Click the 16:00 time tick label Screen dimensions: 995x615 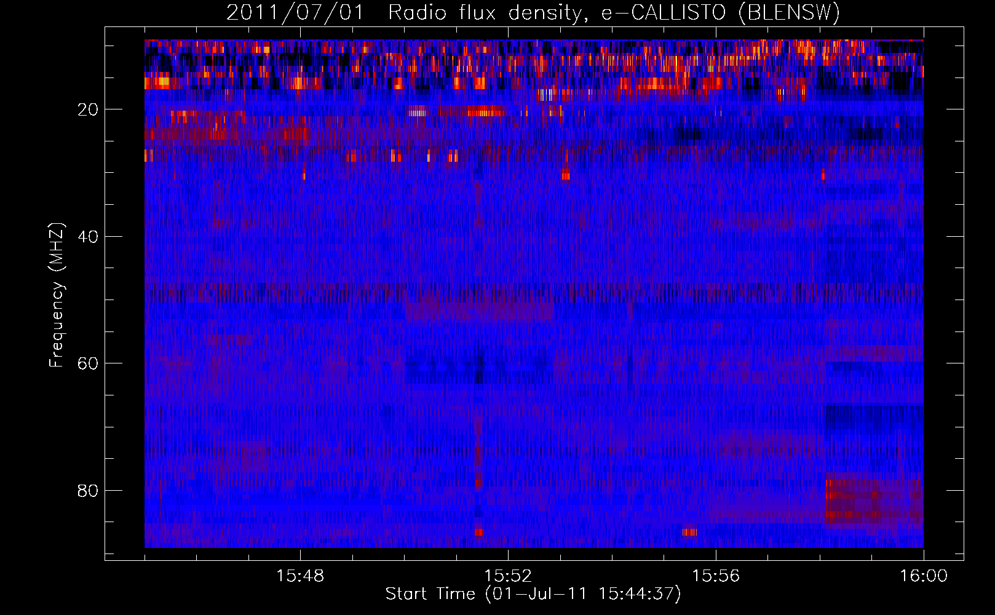pos(924,576)
